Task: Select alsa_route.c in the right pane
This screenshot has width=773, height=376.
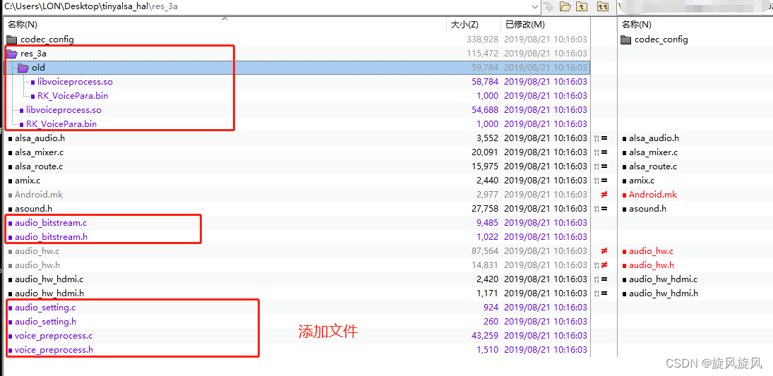Action: tap(653, 166)
